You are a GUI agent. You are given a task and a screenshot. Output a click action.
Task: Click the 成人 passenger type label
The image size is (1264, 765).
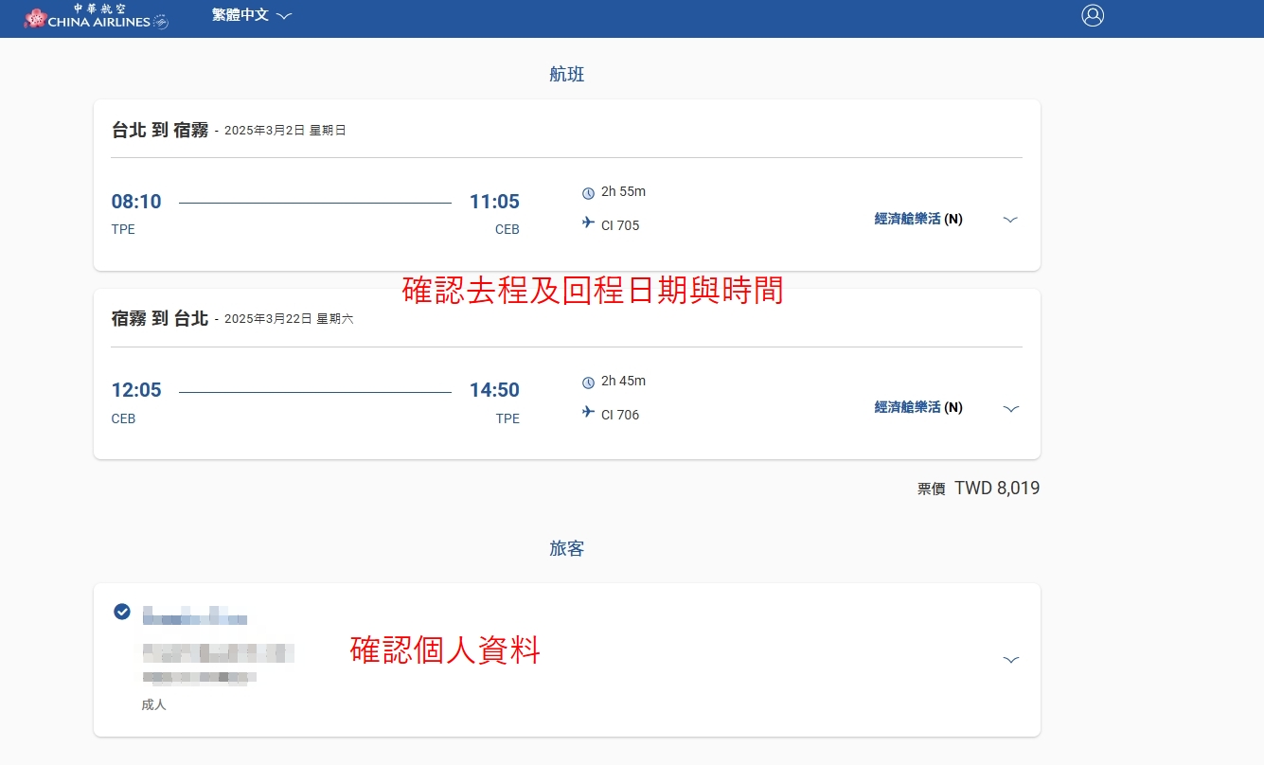pyautogui.click(x=153, y=705)
